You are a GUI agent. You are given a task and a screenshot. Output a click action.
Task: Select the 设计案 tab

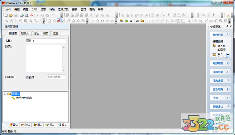[13, 33]
